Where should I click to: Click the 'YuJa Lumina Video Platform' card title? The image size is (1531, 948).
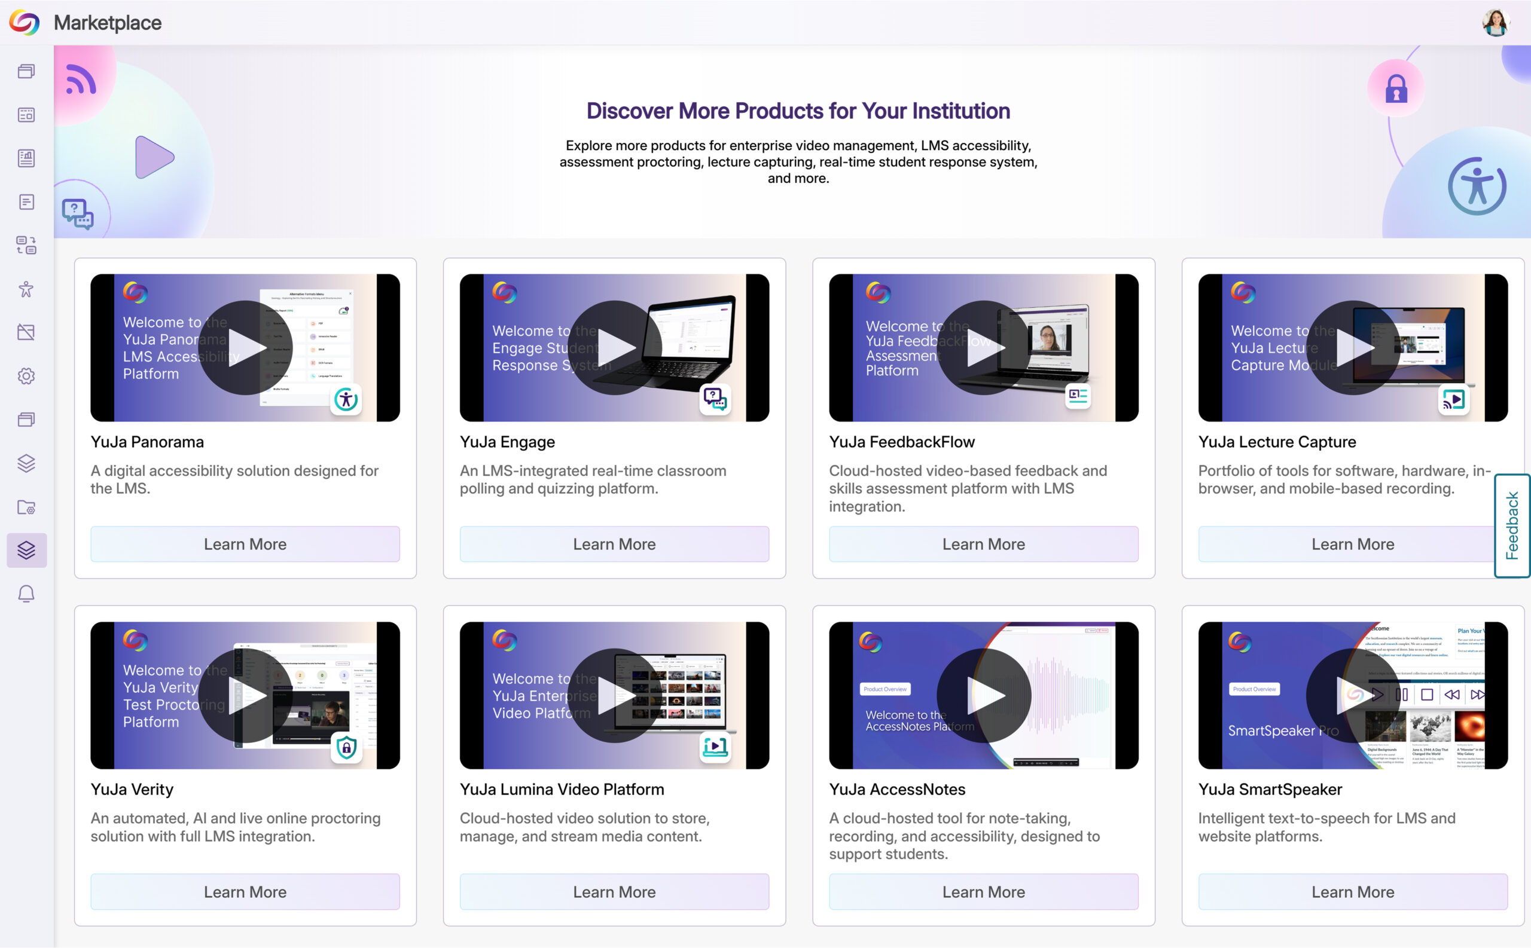click(x=562, y=790)
